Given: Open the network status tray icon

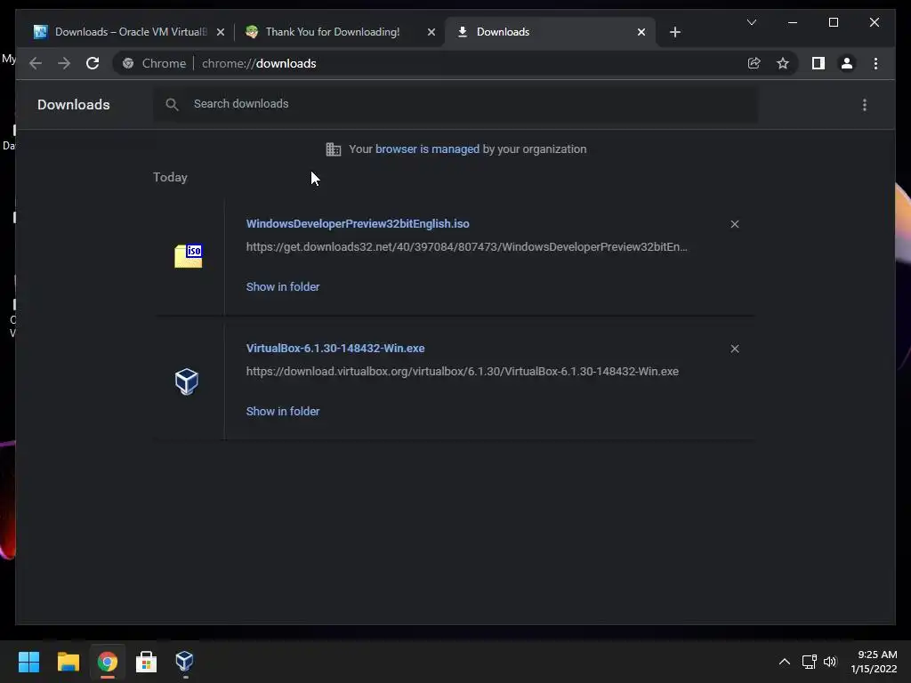Looking at the screenshot, I should point(809,662).
